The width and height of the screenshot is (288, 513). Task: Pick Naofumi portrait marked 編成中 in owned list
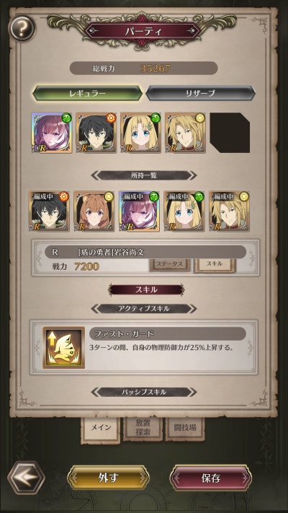[x=49, y=211]
